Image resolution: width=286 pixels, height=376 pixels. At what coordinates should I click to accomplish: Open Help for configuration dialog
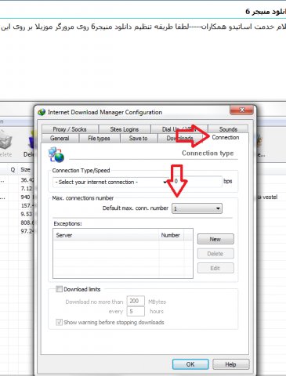pyautogui.click(x=231, y=364)
